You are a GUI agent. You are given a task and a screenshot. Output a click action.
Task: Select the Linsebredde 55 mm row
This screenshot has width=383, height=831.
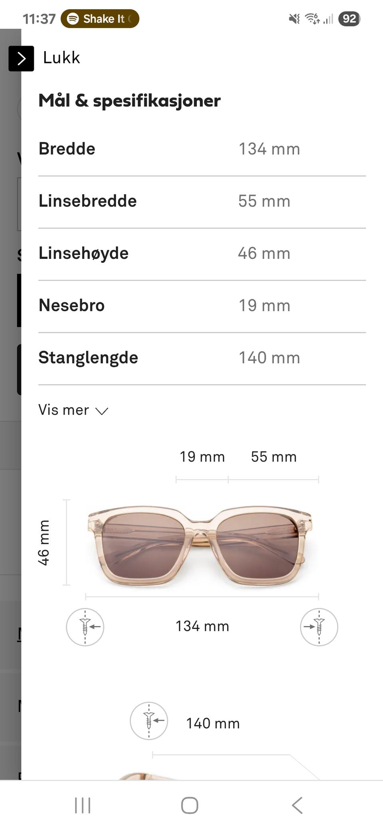pos(202,201)
